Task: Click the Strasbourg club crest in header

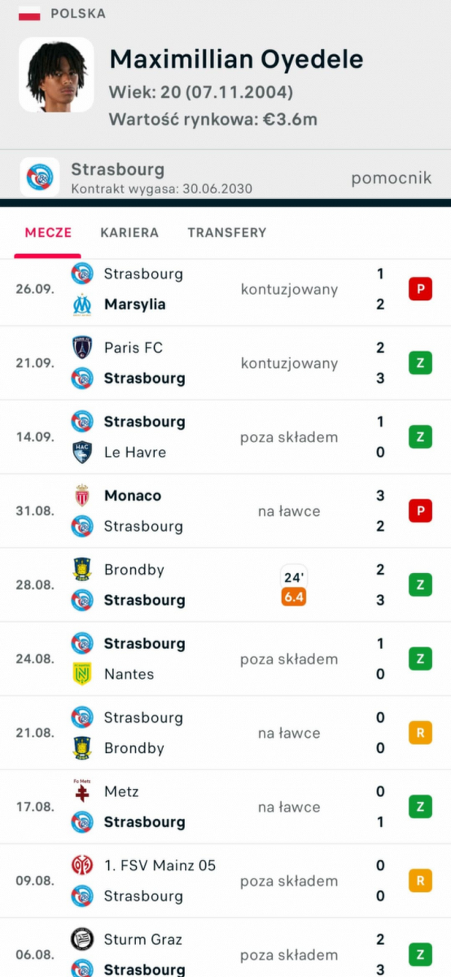Action: pos(40,177)
